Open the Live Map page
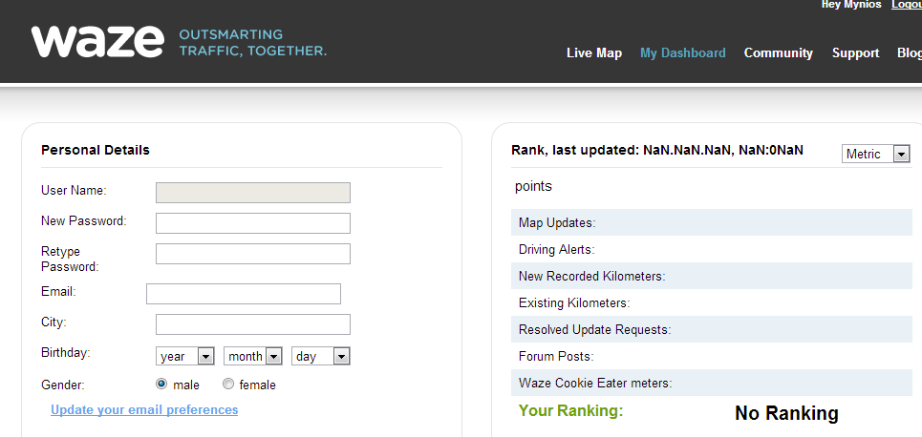The image size is (922, 437). (594, 52)
